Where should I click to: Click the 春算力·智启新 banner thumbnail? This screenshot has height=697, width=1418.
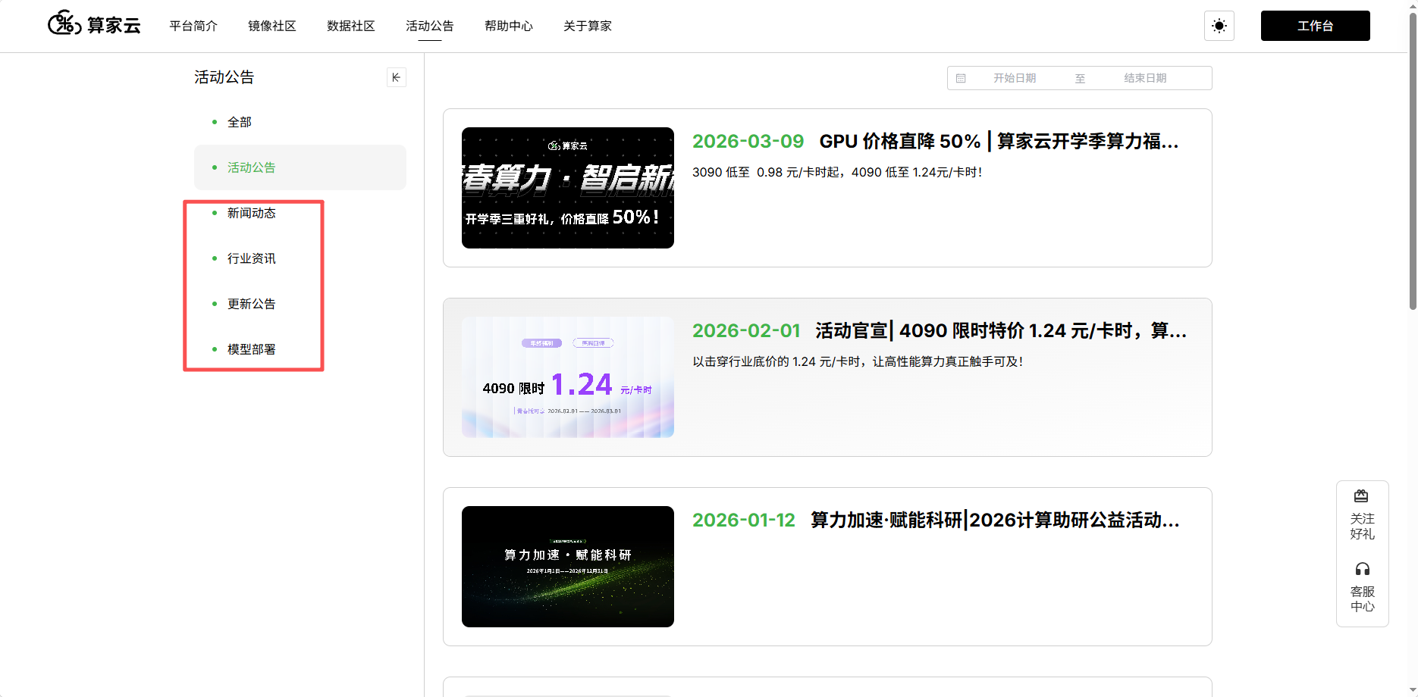[x=568, y=188]
